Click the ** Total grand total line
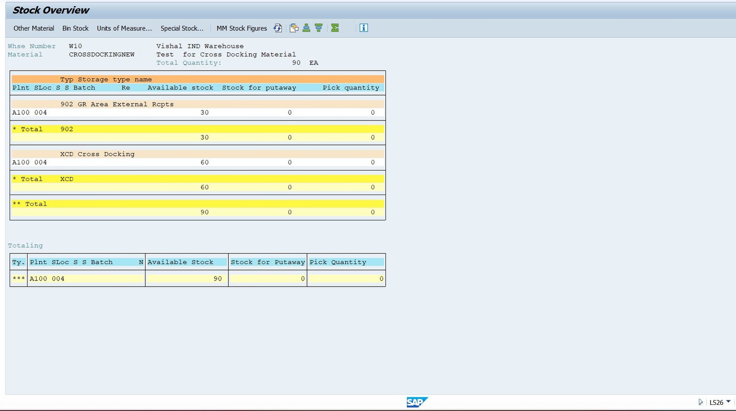The height and width of the screenshot is (411, 736). coord(198,204)
